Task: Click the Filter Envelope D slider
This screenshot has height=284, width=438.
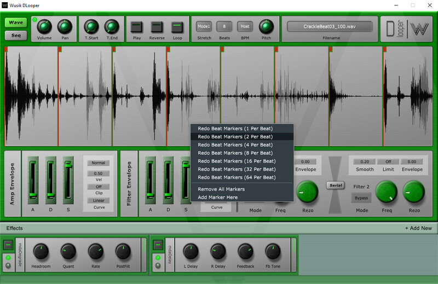Action: pyautogui.click(x=168, y=180)
